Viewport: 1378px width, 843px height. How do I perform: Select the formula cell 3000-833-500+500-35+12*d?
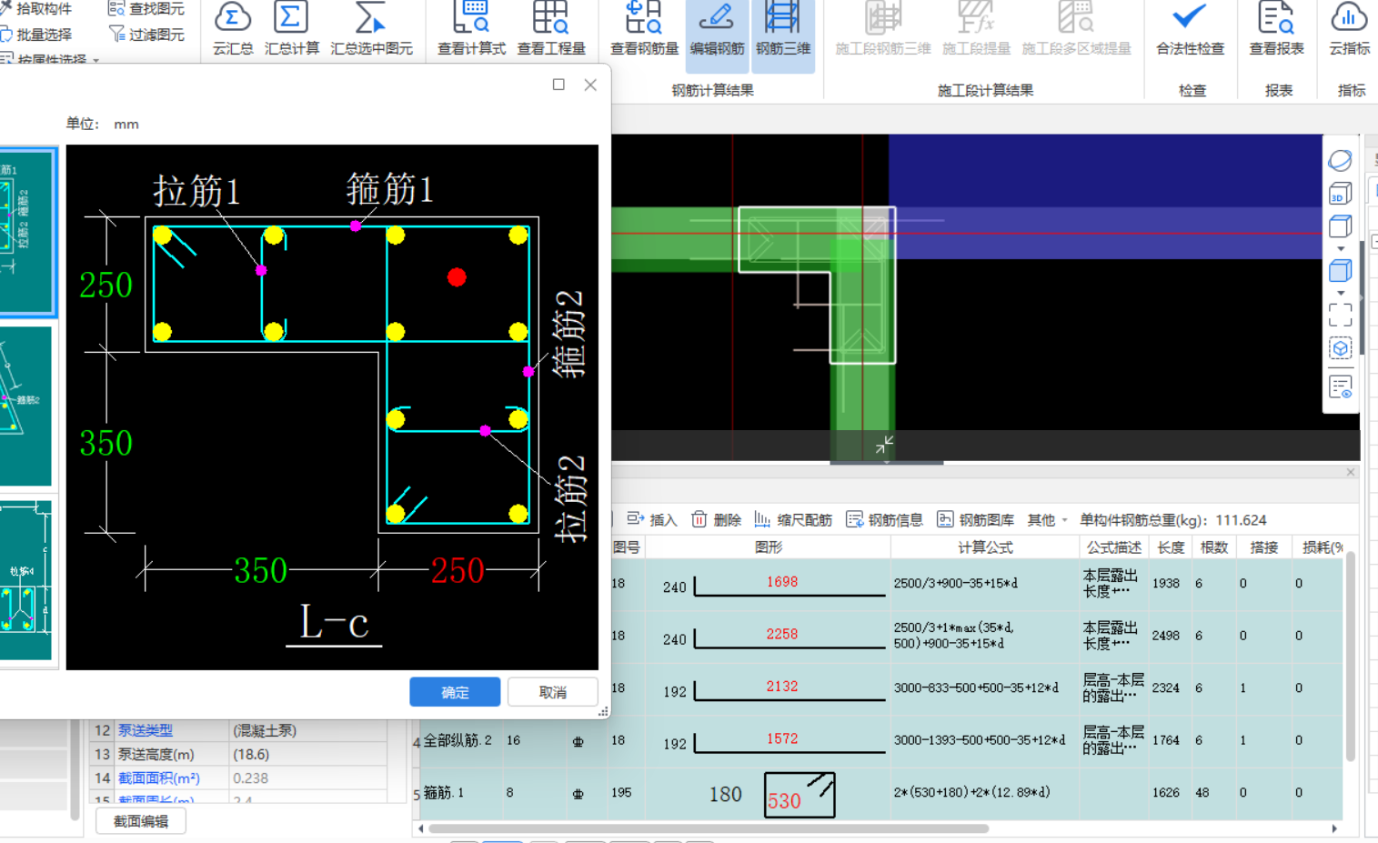(x=985, y=687)
